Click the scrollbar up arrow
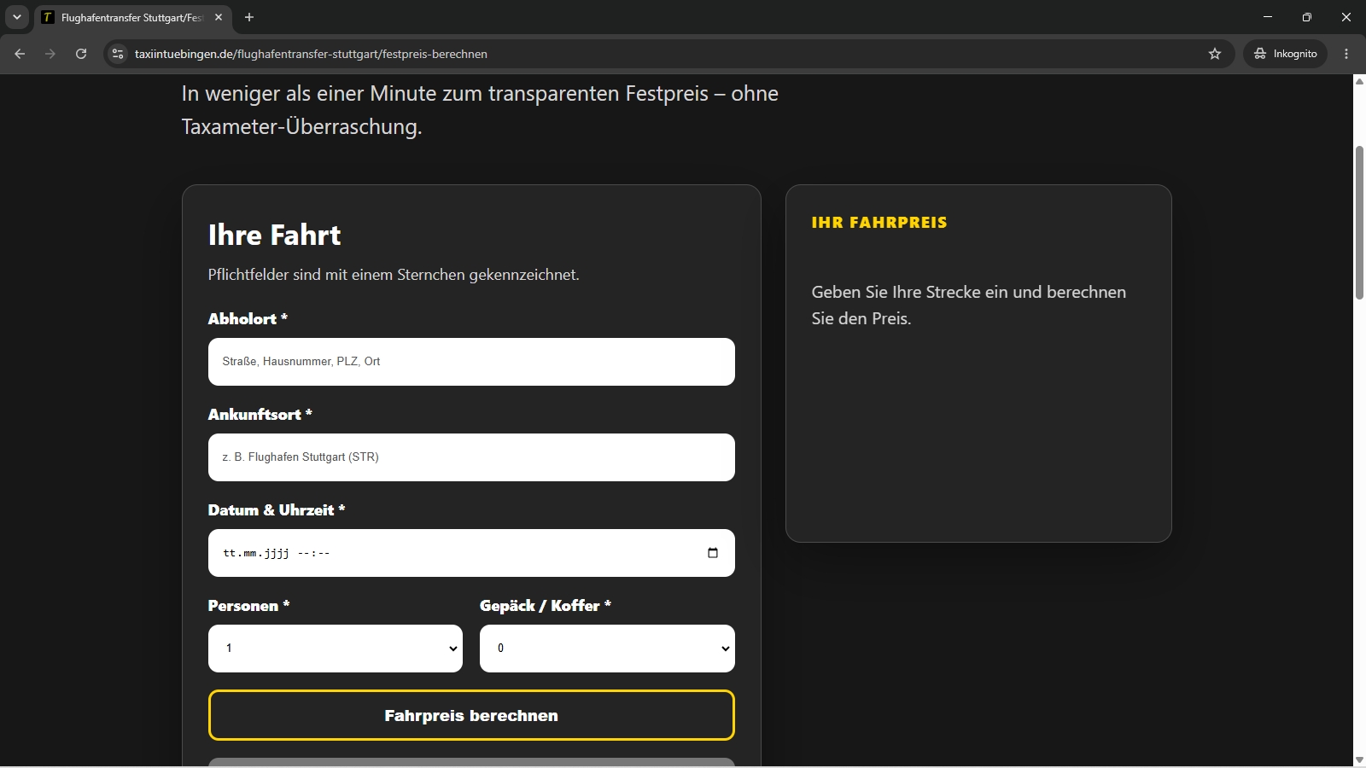 (1359, 81)
